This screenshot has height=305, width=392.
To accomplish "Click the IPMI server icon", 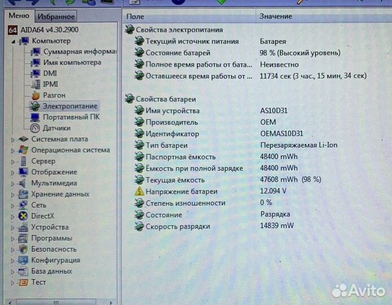I will coord(36,85).
